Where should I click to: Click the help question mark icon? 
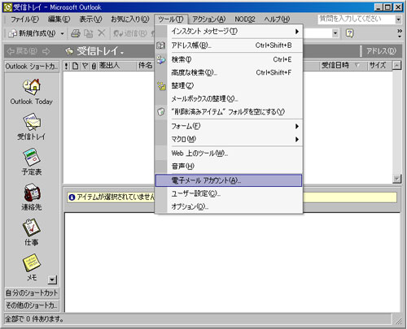coord(349,33)
